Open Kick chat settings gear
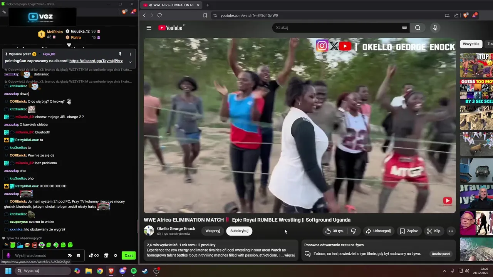 pyautogui.click(x=116, y=255)
